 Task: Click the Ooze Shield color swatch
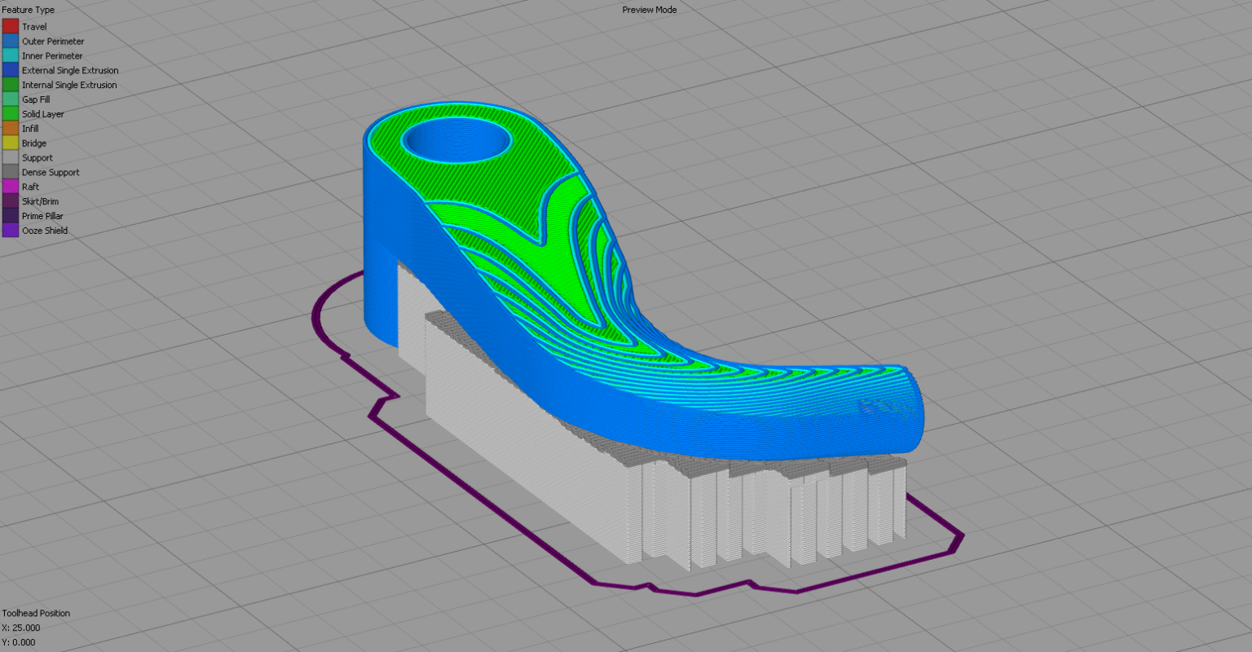10,231
